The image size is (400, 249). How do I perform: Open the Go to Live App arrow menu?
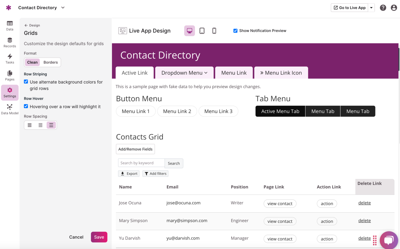(371, 8)
